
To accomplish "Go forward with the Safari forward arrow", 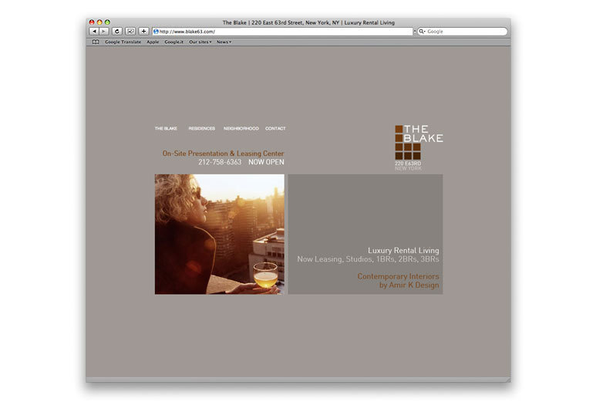I will (104, 31).
